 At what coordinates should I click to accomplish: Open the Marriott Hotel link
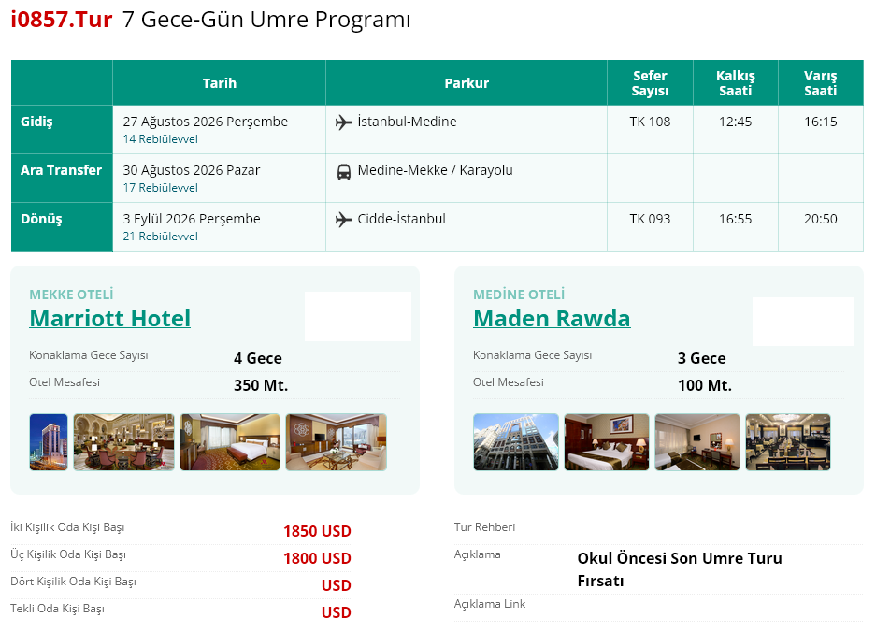pyautogui.click(x=110, y=319)
